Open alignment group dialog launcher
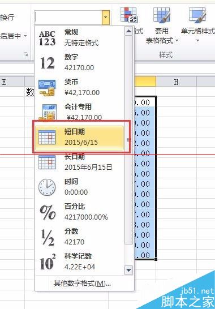 pos(25,54)
